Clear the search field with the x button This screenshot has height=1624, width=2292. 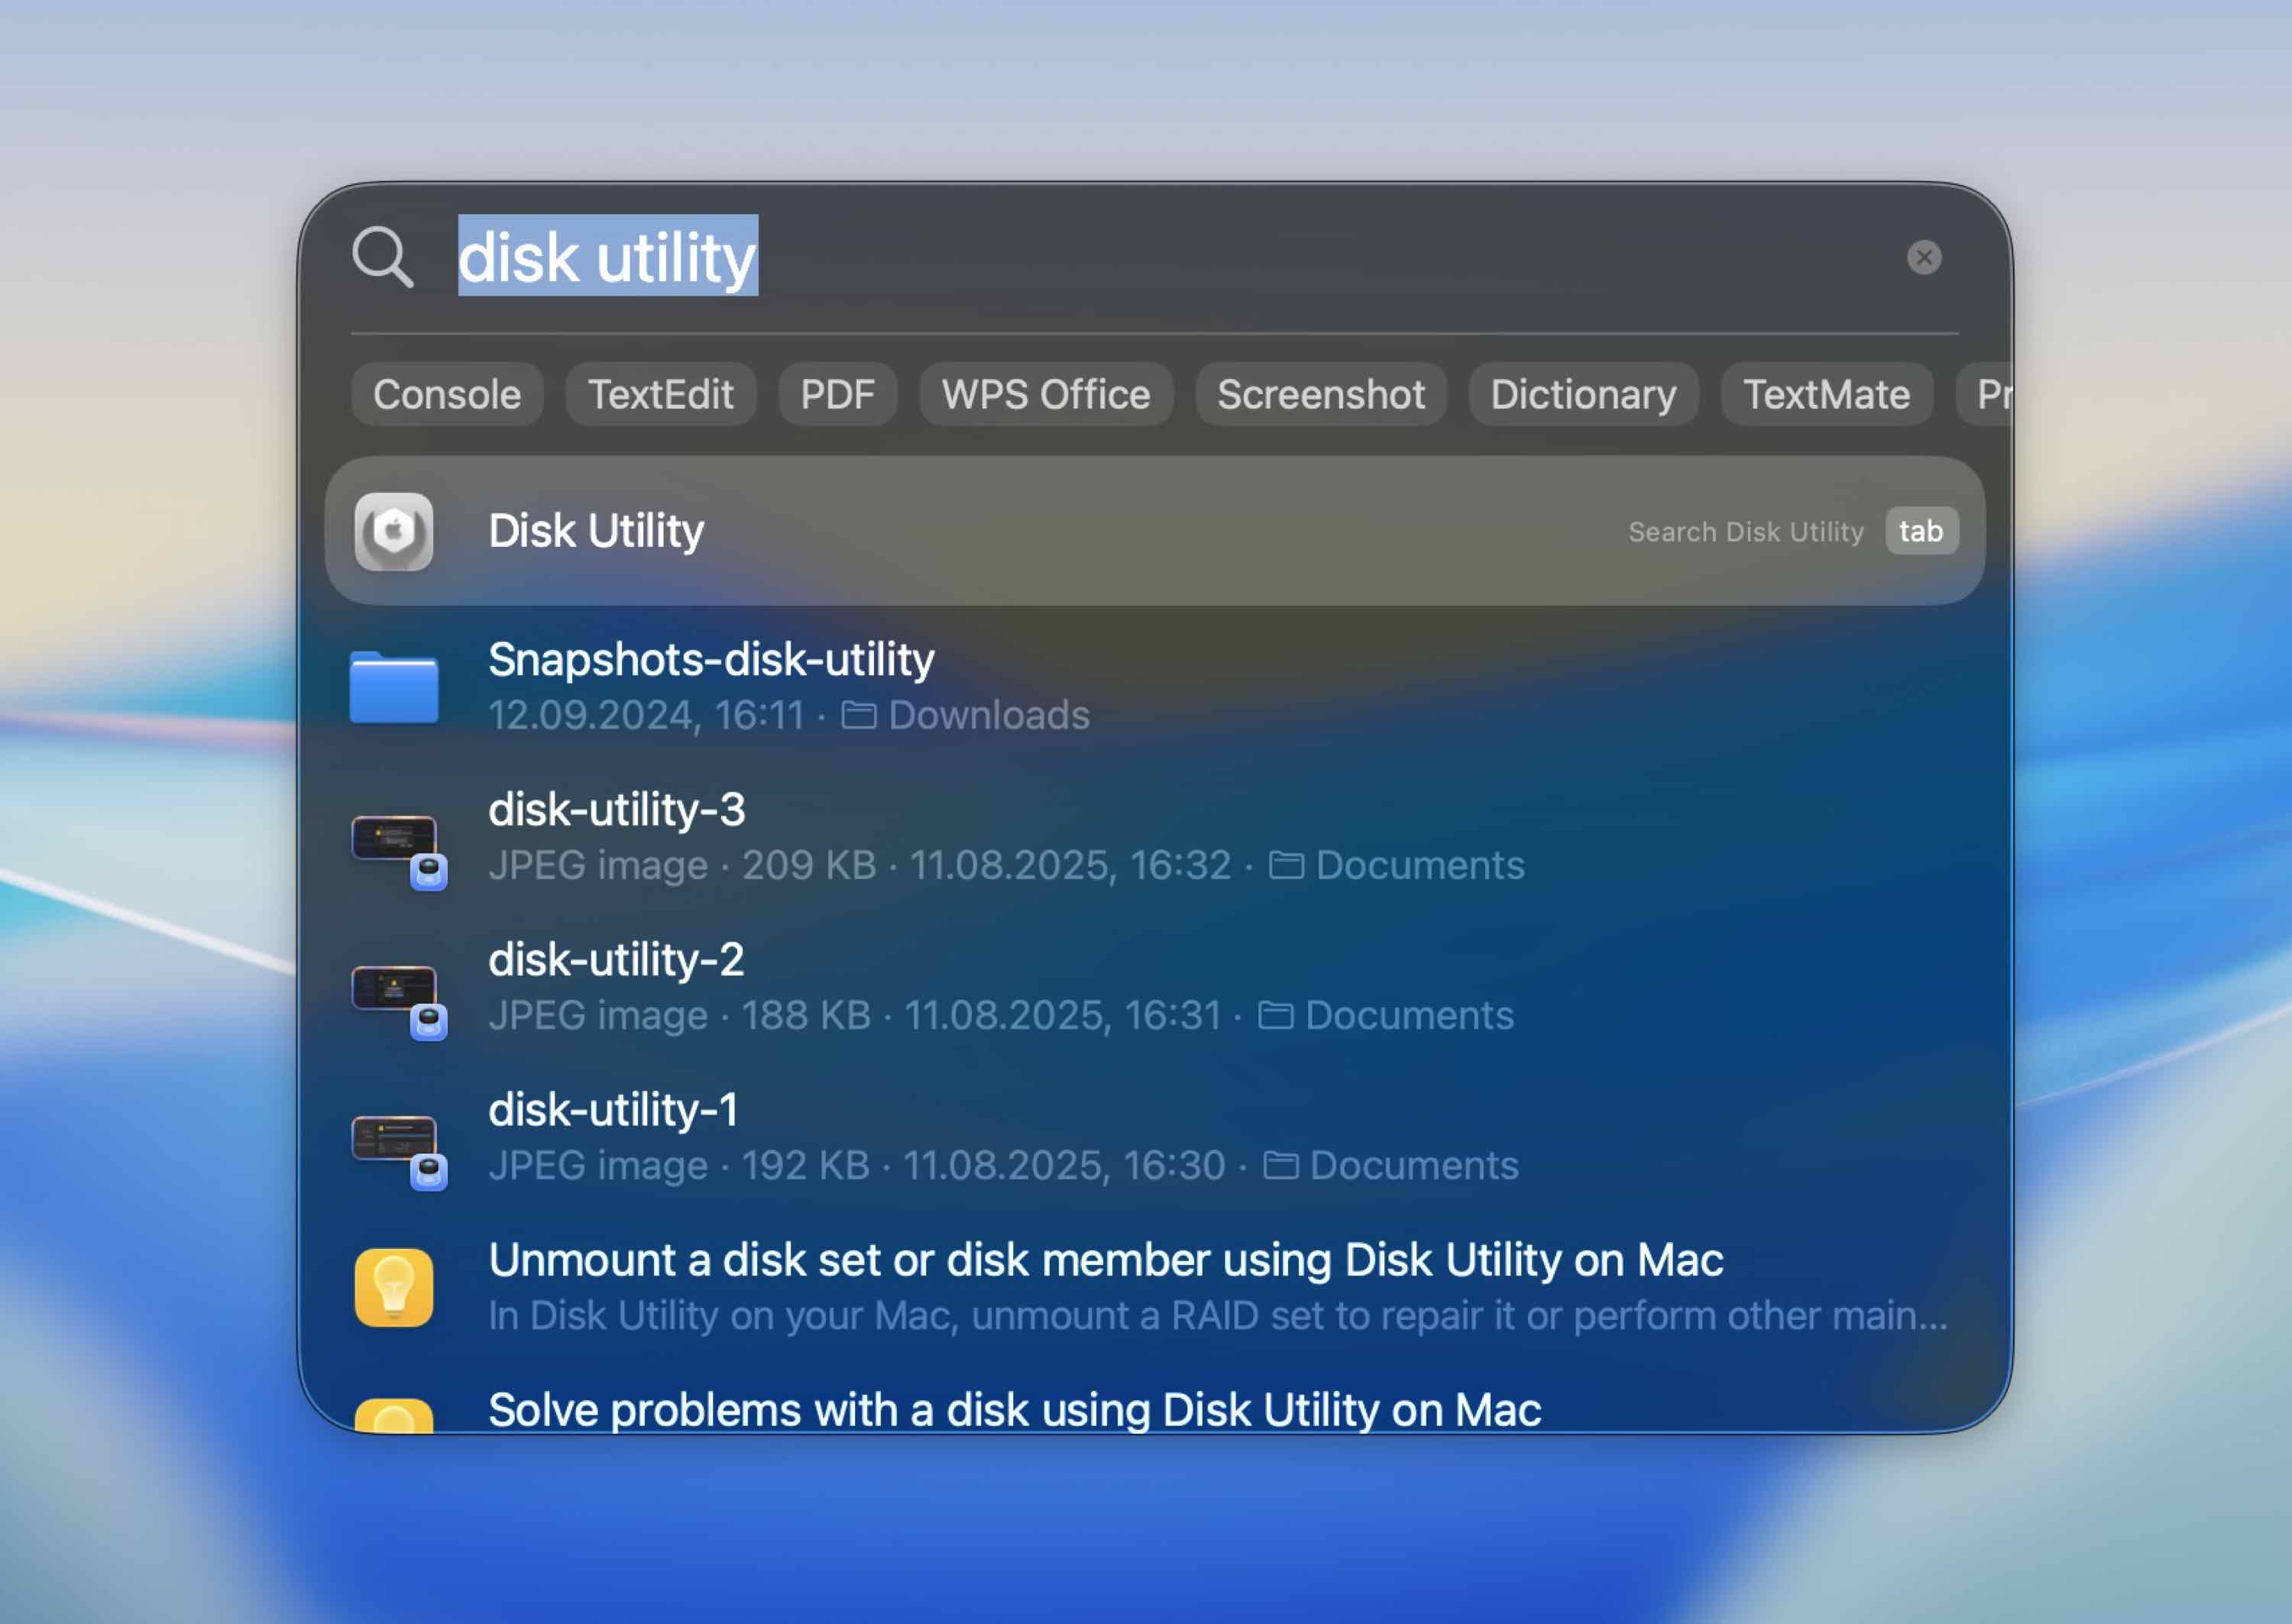pyautogui.click(x=1924, y=257)
